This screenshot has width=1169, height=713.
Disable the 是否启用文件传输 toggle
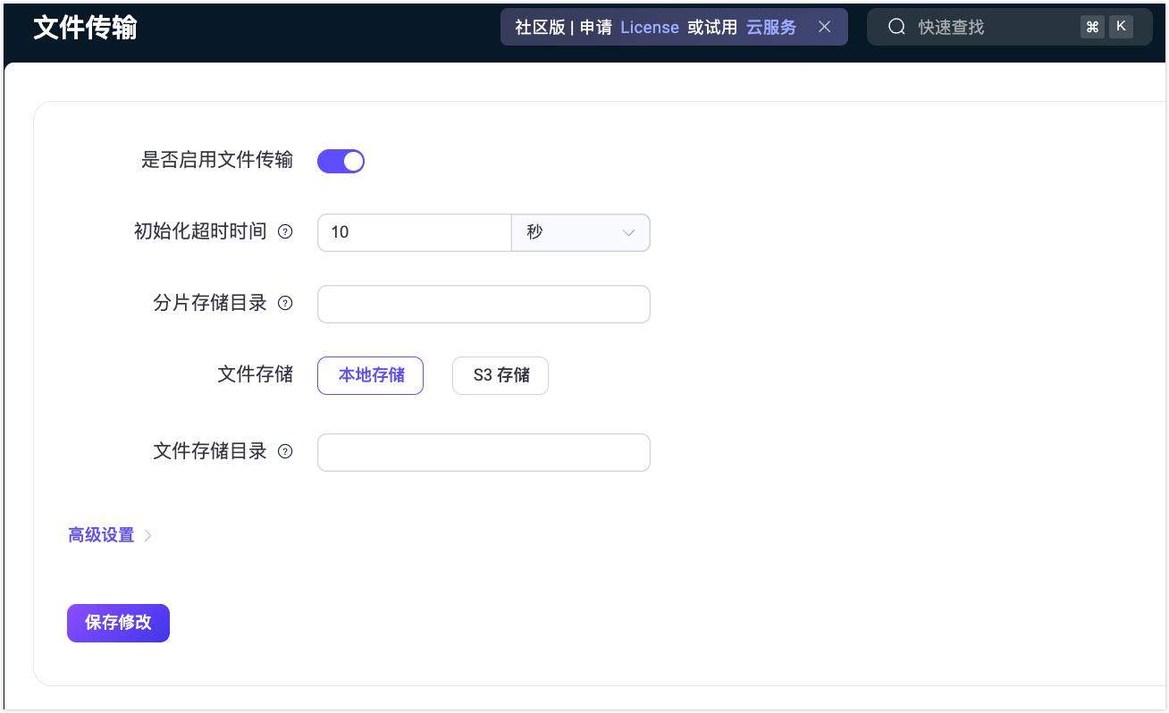(341, 161)
